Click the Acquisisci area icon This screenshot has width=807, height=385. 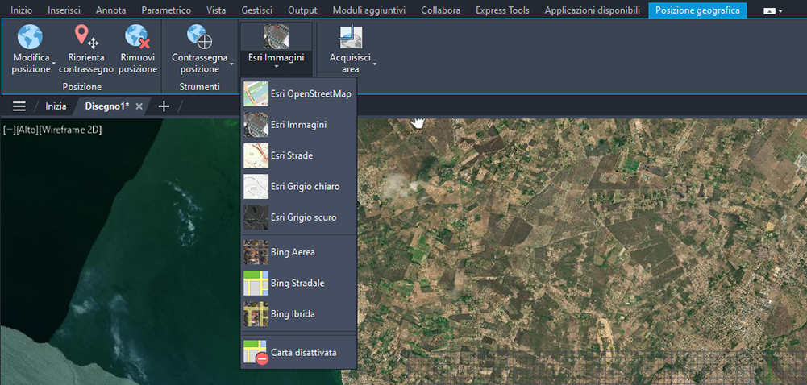pyautogui.click(x=351, y=37)
